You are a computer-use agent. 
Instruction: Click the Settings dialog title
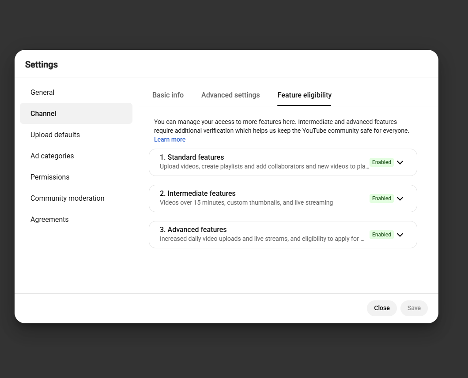pyautogui.click(x=42, y=65)
